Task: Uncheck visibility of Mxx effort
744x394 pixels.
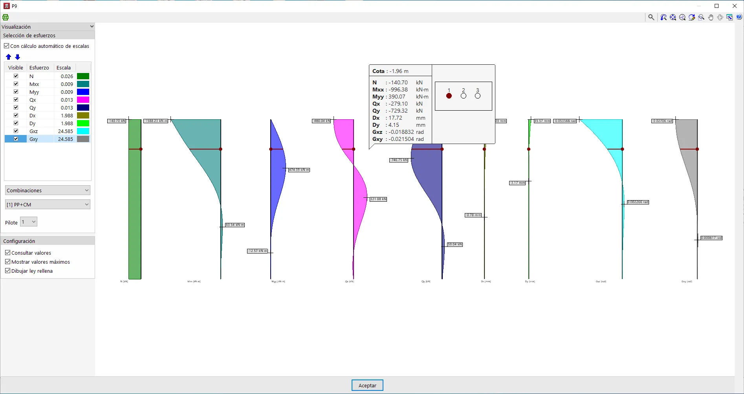Action: point(16,84)
